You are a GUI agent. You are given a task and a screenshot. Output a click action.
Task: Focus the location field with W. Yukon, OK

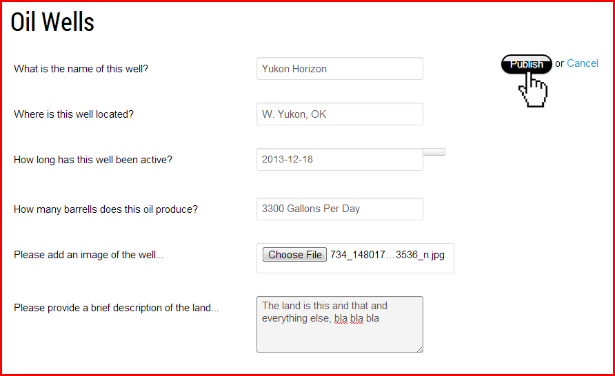(x=339, y=114)
